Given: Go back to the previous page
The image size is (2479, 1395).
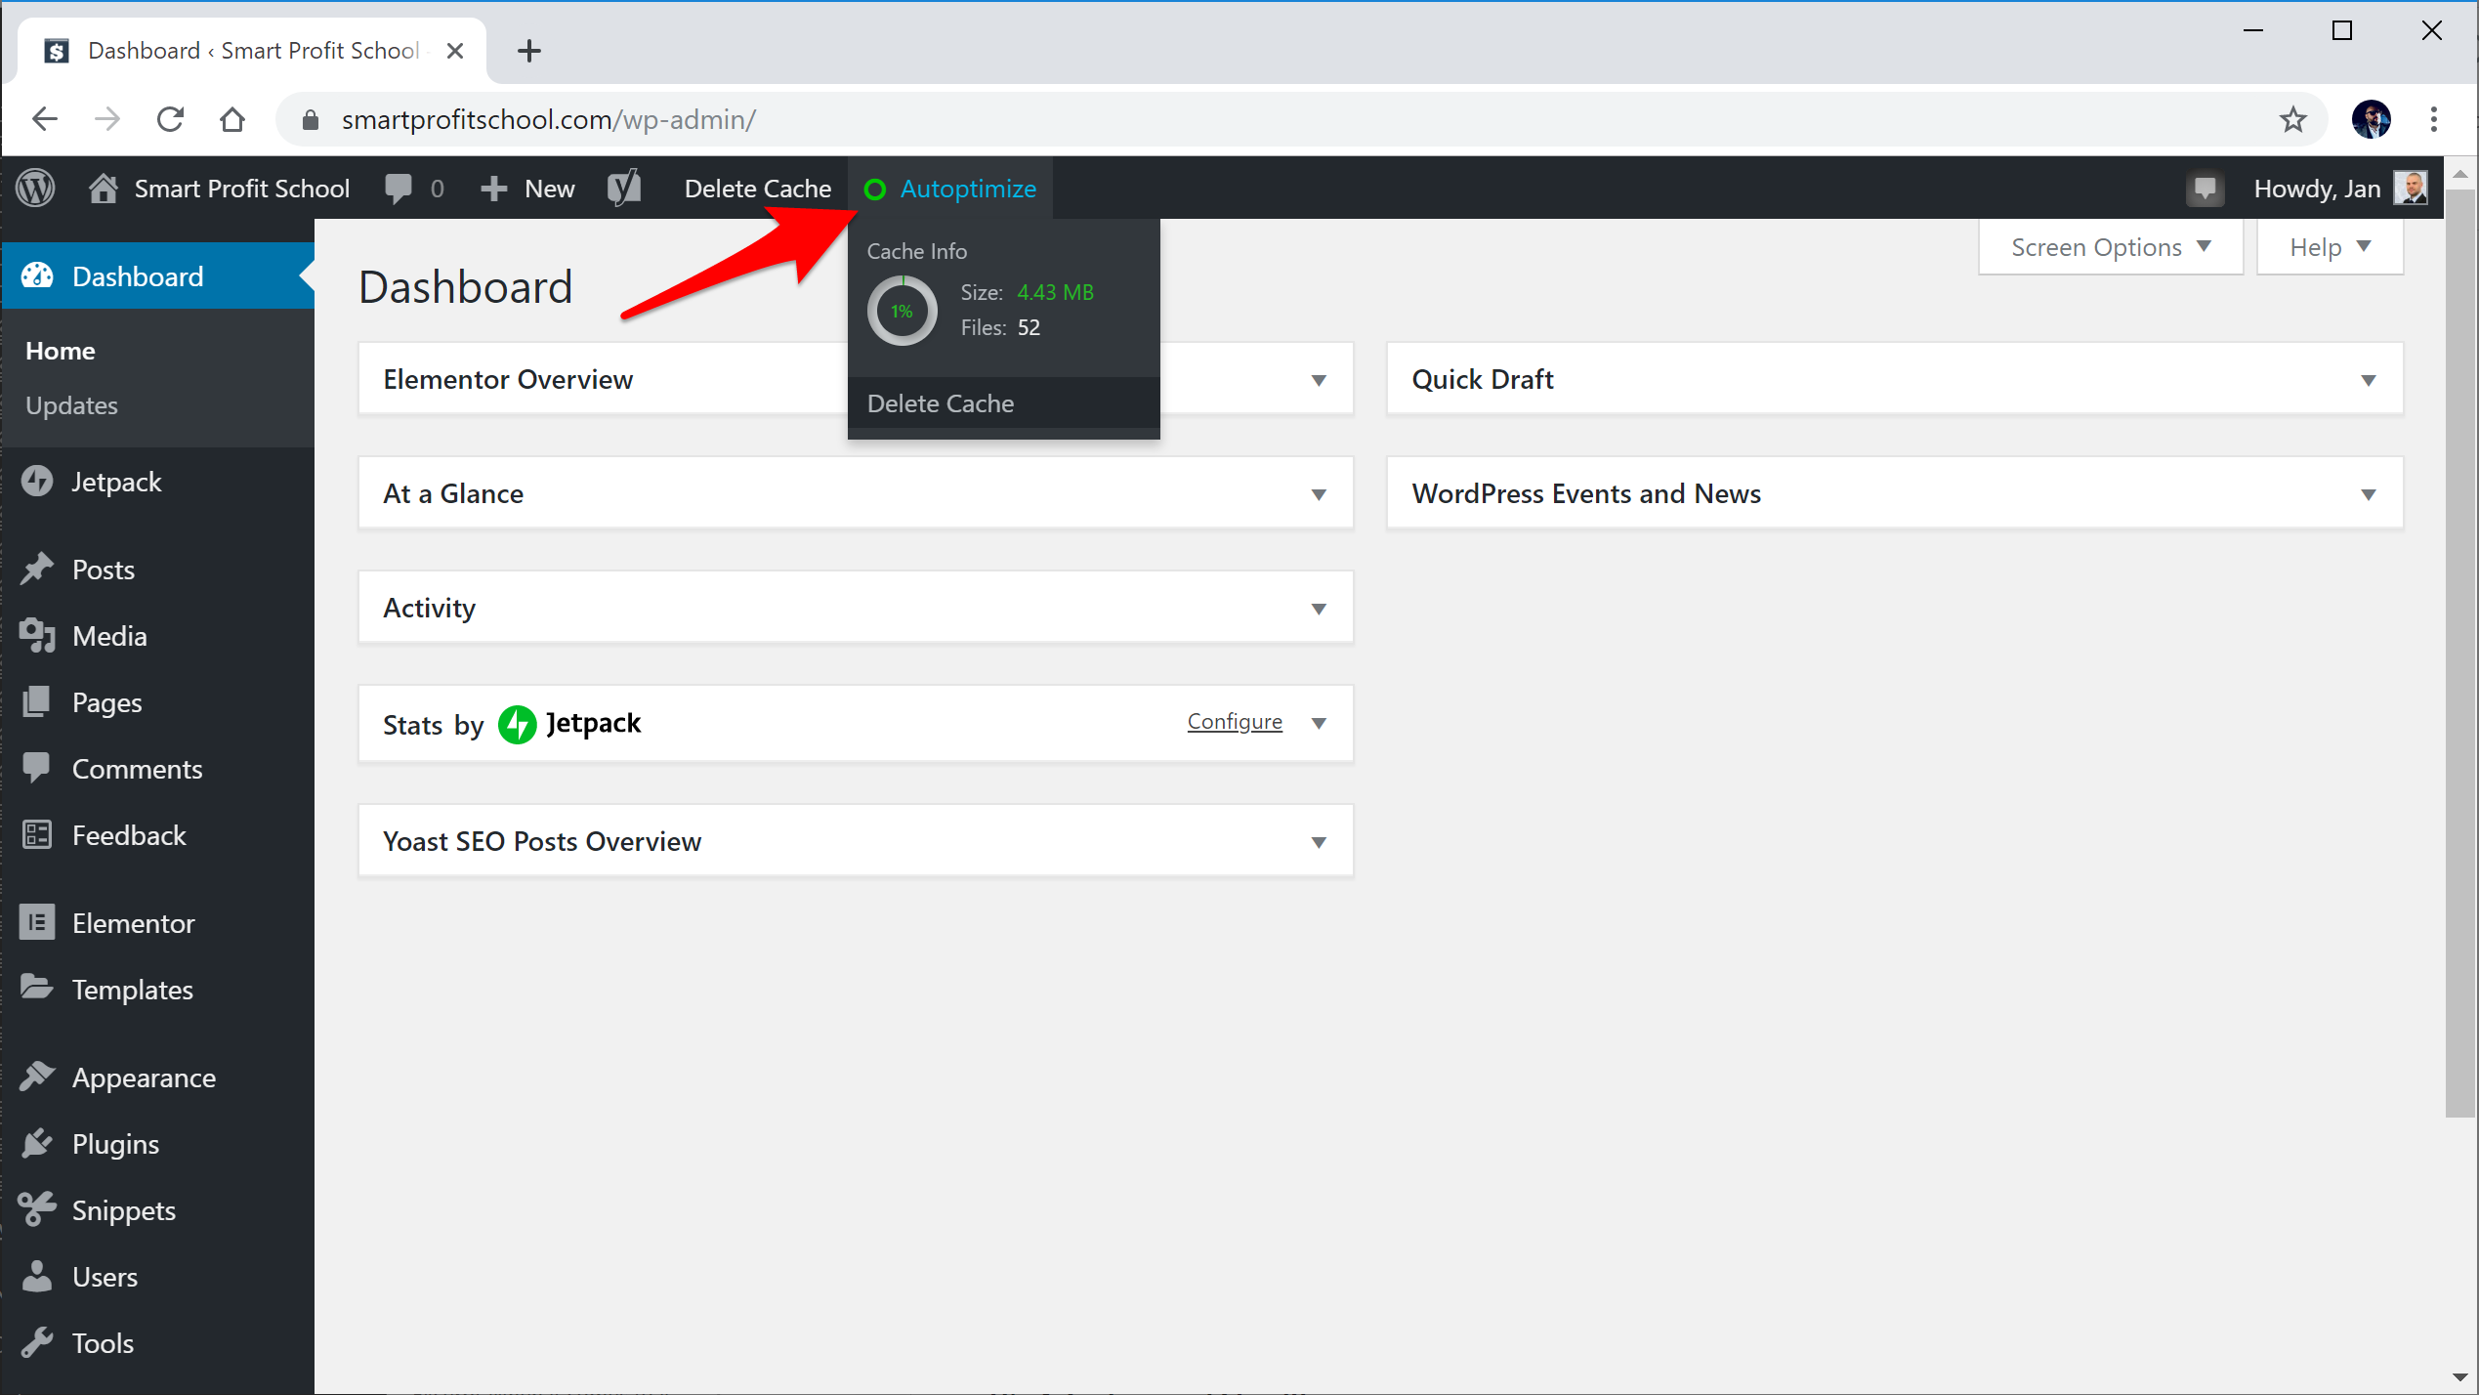Looking at the screenshot, I should pos(45,119).
